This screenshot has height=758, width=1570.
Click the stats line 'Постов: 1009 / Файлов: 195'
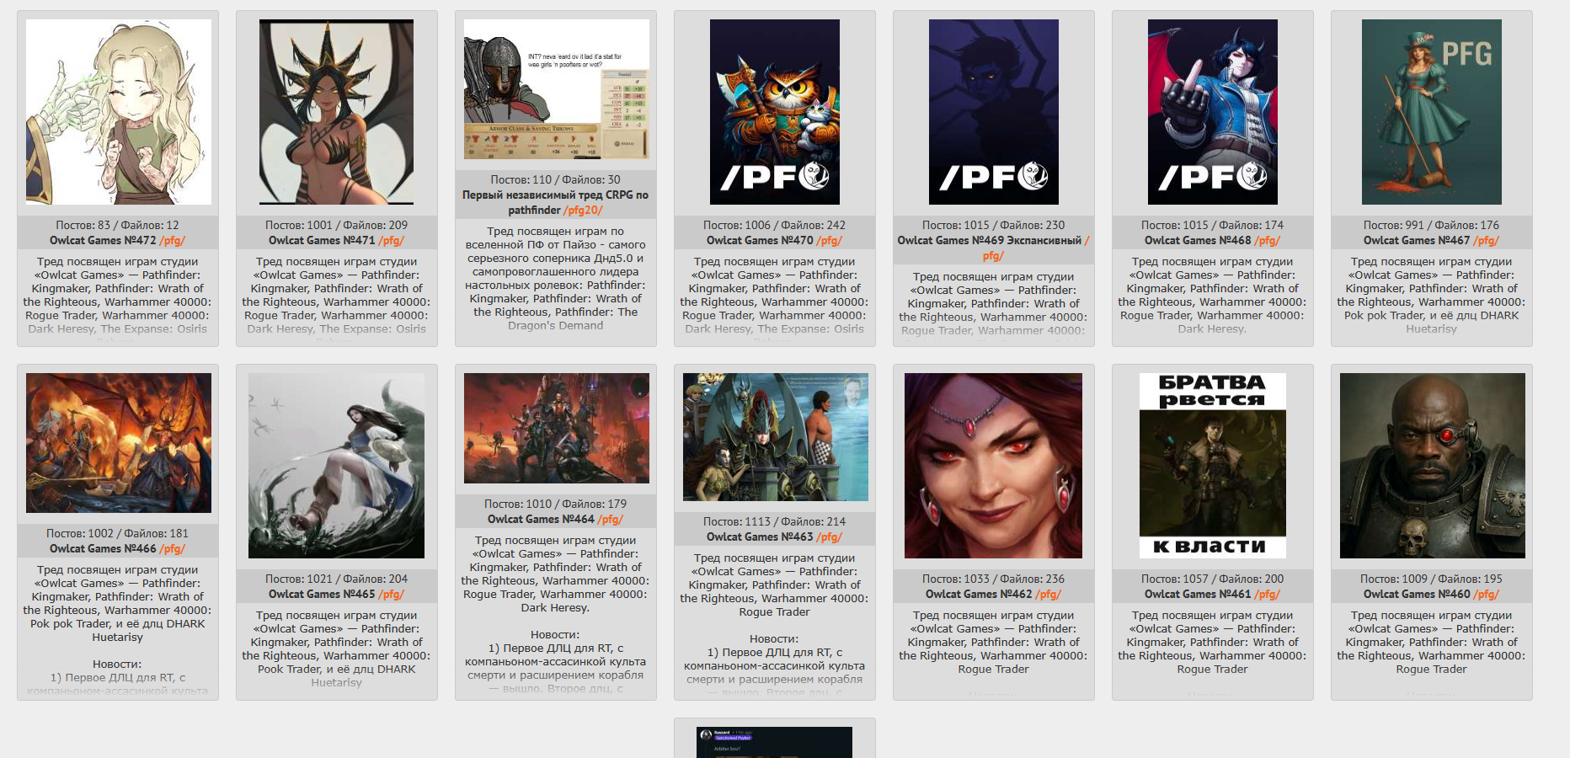pos(1432,579)
